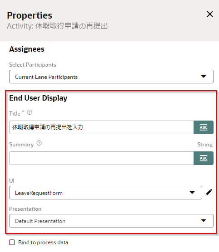Click the Assignees section heading
Image resolution: width=219 pixels, height=252 pixels.
27,49
